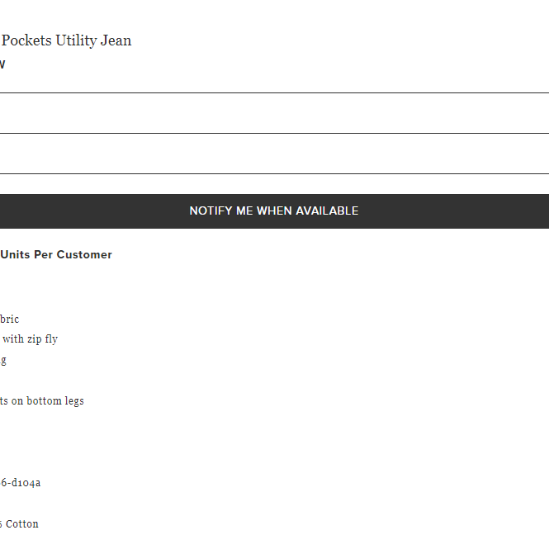Screen dimensions: 549x549
Task: Click the 'with zip fly' detail line
Action: click(30, 339)
